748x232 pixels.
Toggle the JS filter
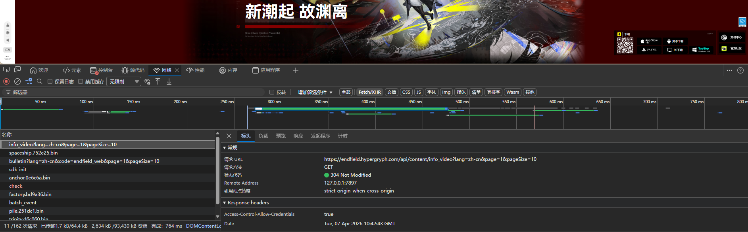tap(419, 92)
